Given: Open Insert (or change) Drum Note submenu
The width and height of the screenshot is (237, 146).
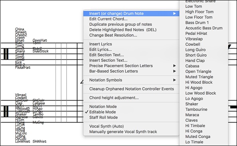Looking at the screenshot, I should pyautogui.click(x=131, y=13).
